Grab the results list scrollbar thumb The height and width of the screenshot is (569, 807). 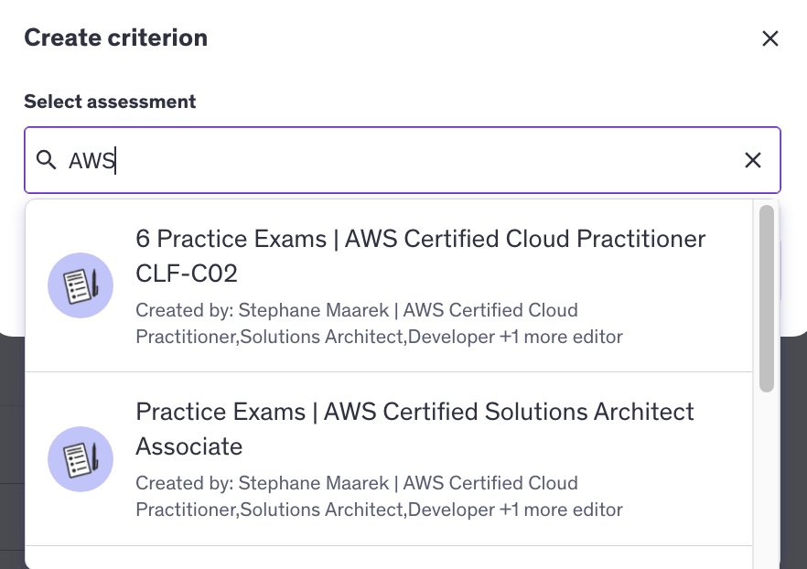pyautogui.click(x=767, y=298)
